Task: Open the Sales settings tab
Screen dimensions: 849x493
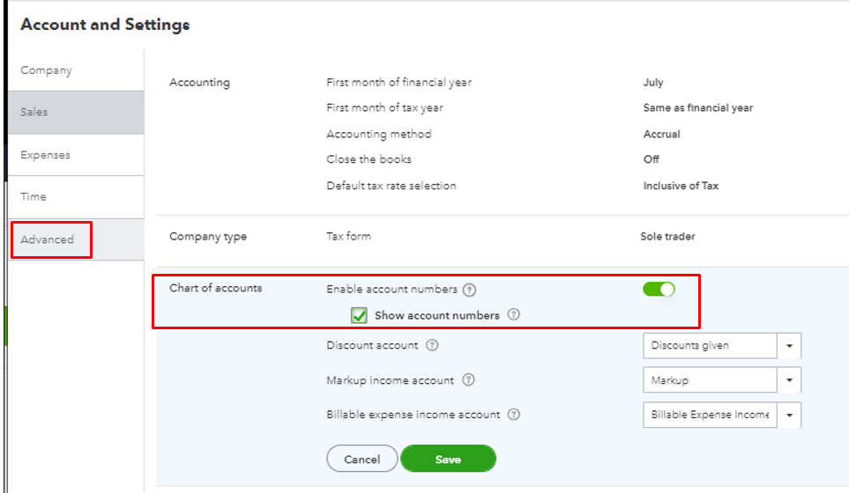Action: [35, 112]
